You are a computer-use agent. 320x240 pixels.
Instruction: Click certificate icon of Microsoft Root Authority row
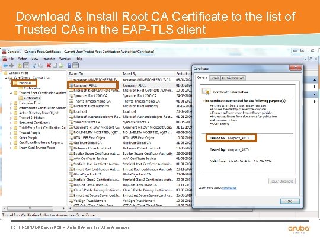click(71, 106)
